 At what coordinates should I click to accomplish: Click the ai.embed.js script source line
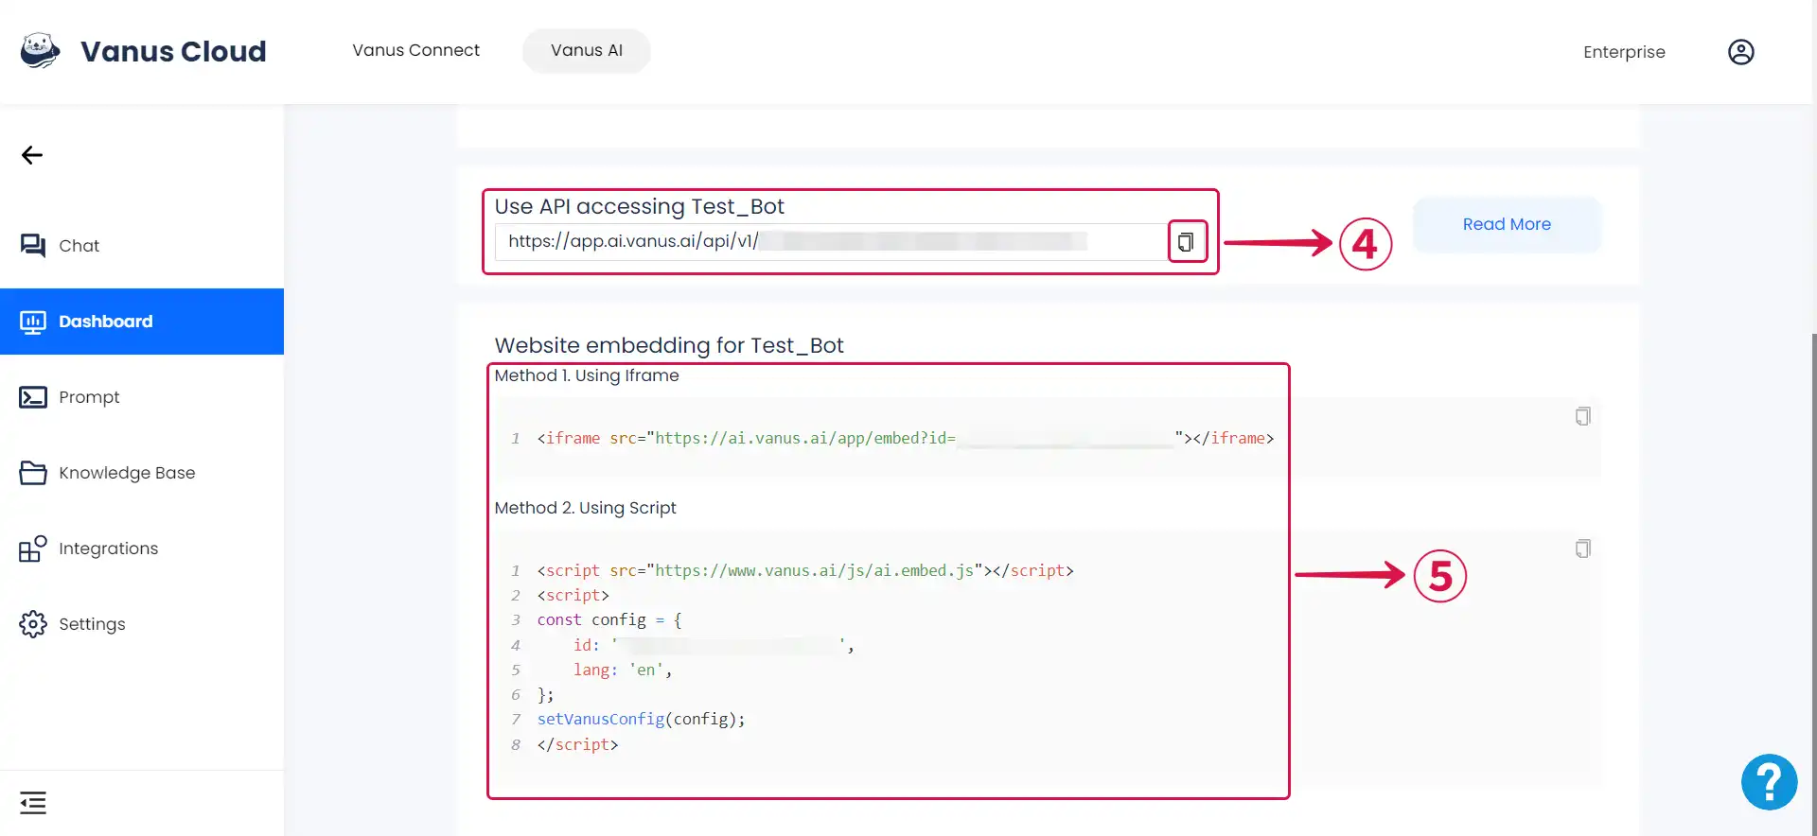click(804, 571)
